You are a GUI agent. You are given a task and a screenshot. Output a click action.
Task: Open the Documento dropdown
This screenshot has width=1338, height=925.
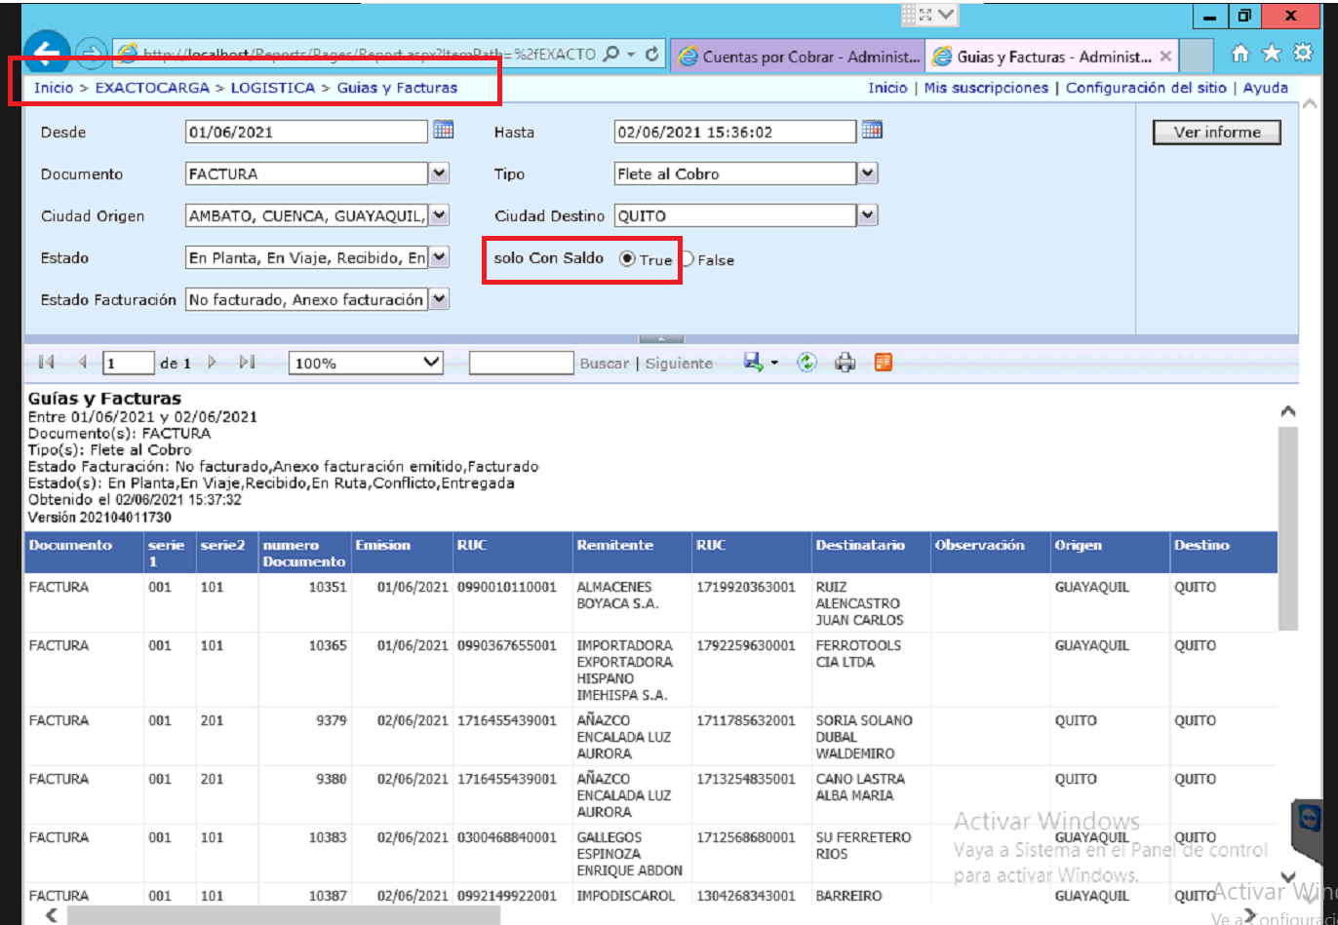[x=440, y=173]
